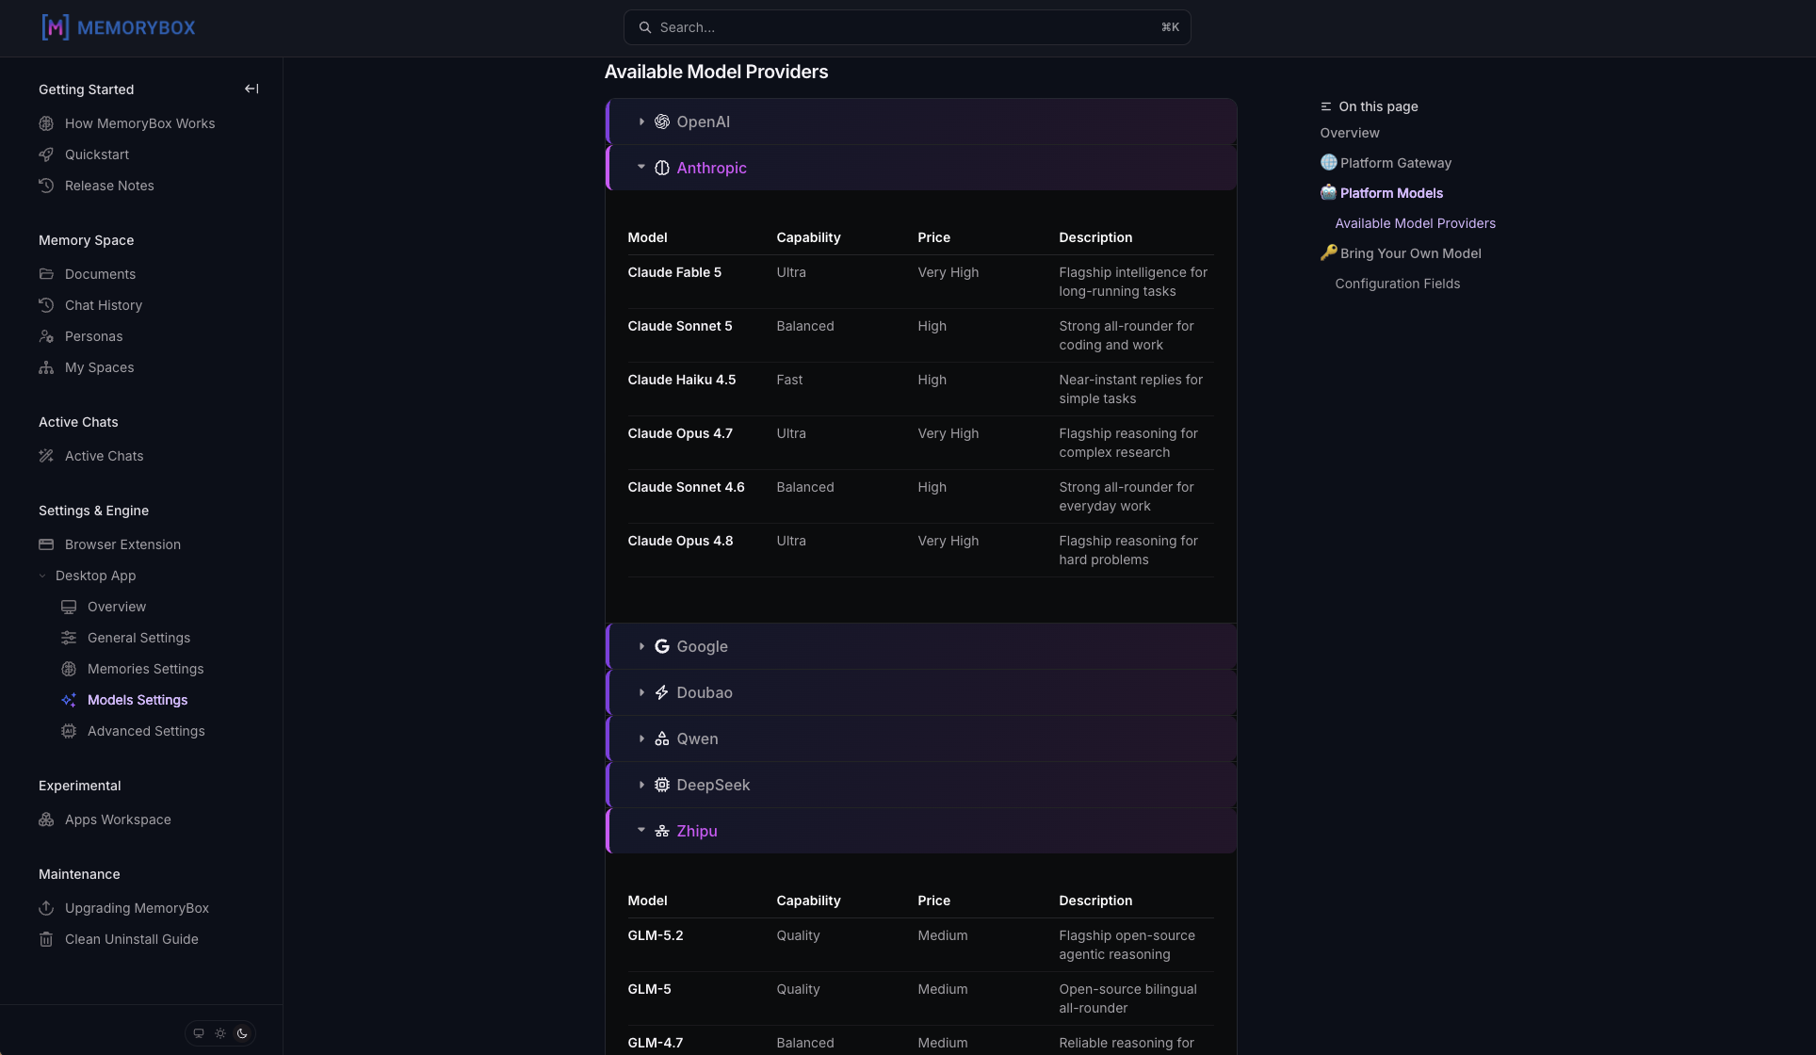Click the Release Notes history icon
Screen dimensions: 1816x1055
(46, 186)
